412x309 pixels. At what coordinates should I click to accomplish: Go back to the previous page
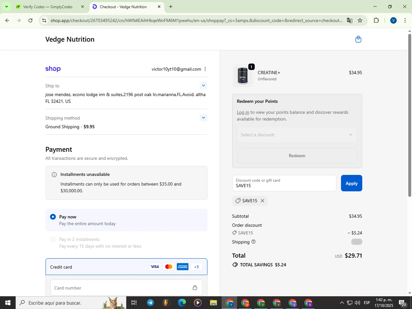click(7, 20)
